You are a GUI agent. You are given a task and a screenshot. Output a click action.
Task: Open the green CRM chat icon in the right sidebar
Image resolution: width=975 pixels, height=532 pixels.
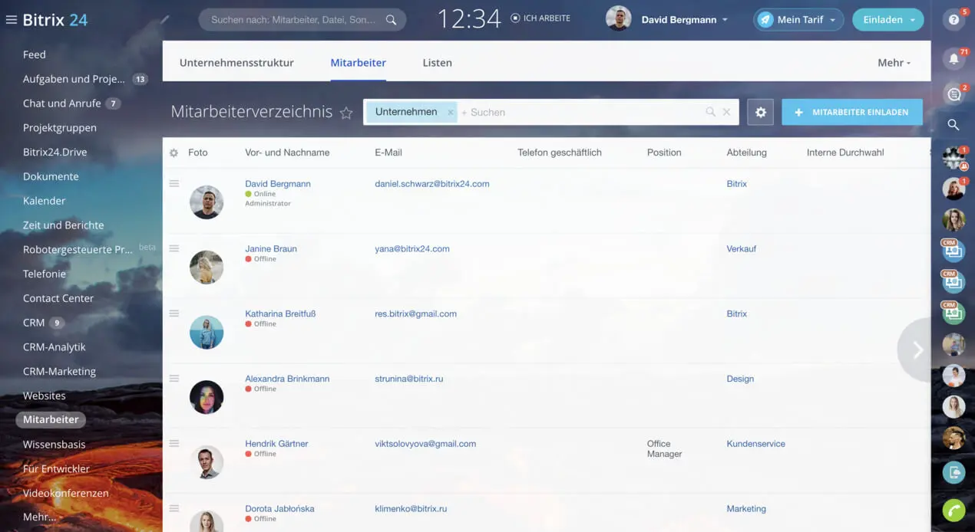click(x=954, y=313)
